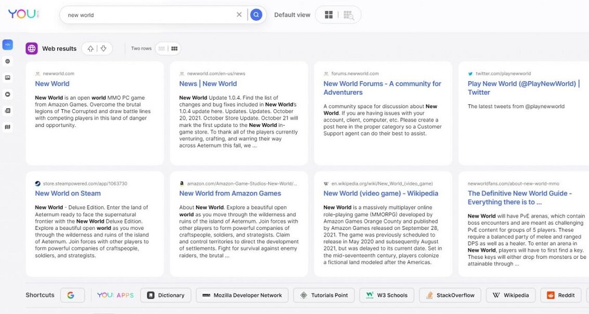Run the search with the blue magnifier button
The width and height of the screenshot is (589, 314).
[x=256, y=15]
